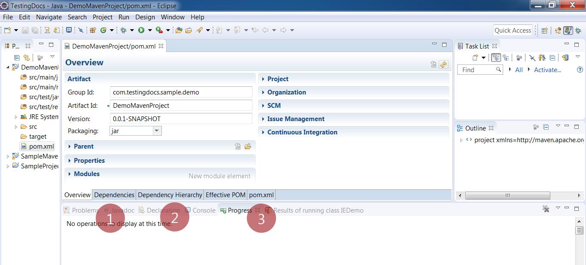The image size is (586, 265).
Task: Click refresh icon in Overview header
Action: tap(443, 65)
